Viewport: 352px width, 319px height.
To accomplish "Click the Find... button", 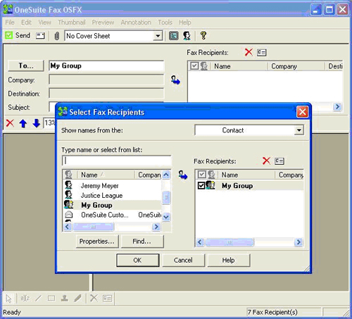I will click(x=142, y=242).
